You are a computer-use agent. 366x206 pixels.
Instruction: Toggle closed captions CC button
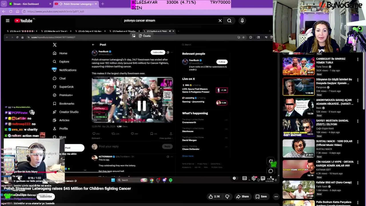[244, 178]
